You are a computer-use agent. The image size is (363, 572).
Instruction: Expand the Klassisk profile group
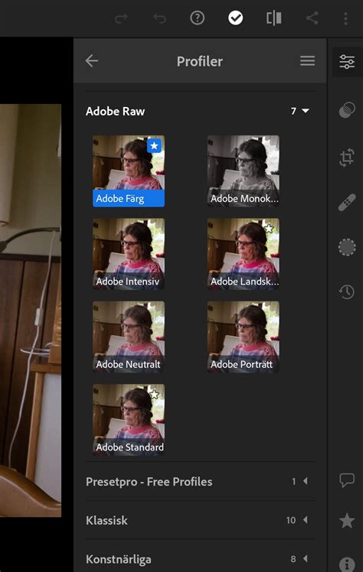(x=200, y=520)
